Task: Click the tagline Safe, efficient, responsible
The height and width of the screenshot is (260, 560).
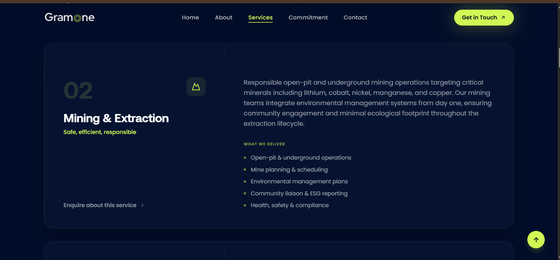Action: coord(100,132)
